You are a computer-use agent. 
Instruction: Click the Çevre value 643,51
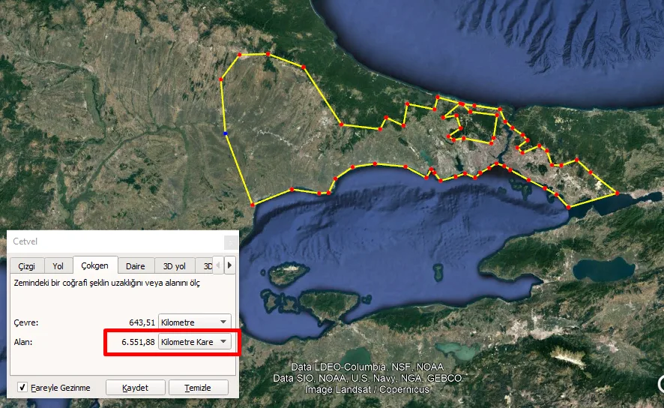[x=142, y=322]
